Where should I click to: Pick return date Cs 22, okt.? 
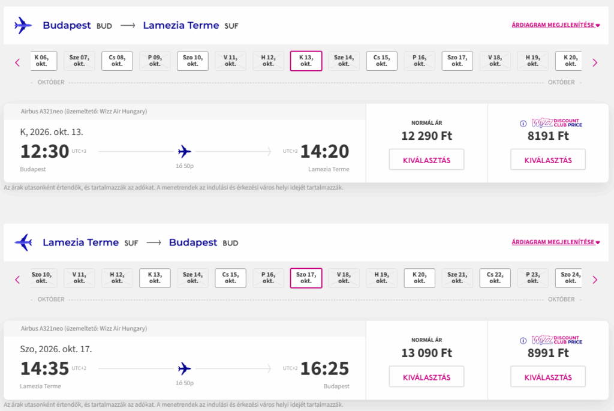click(495, 278)
